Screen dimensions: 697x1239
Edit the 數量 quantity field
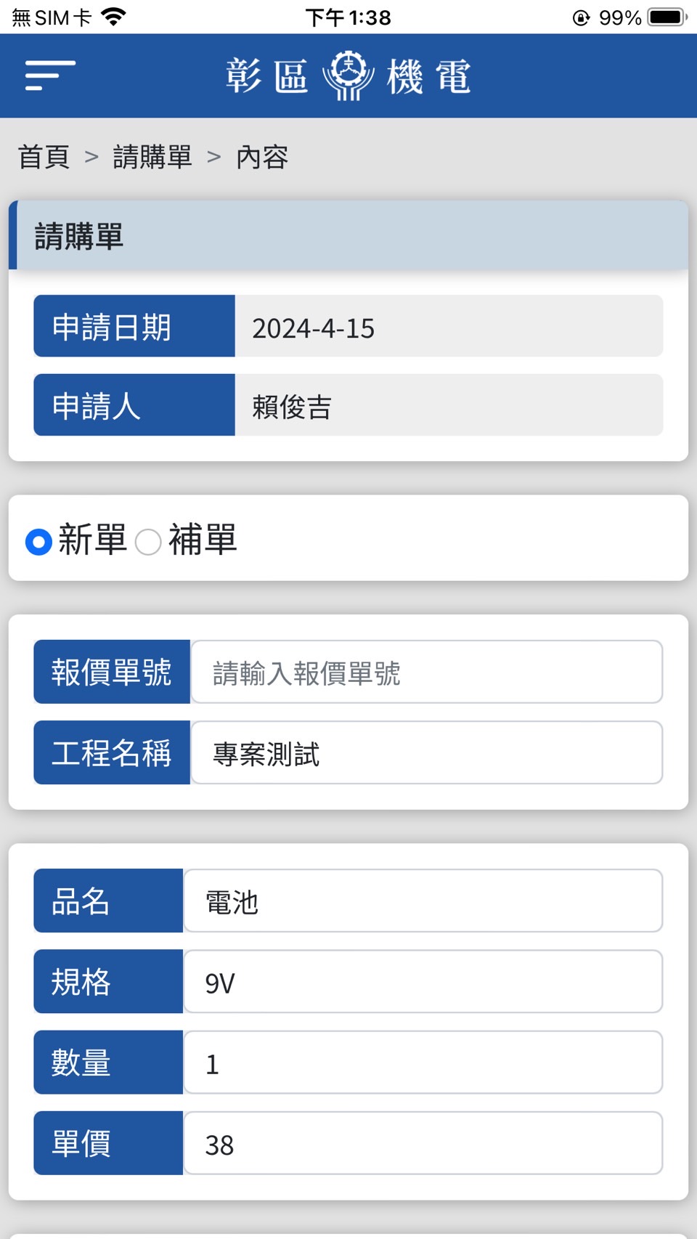click(x=423, y=1063)
